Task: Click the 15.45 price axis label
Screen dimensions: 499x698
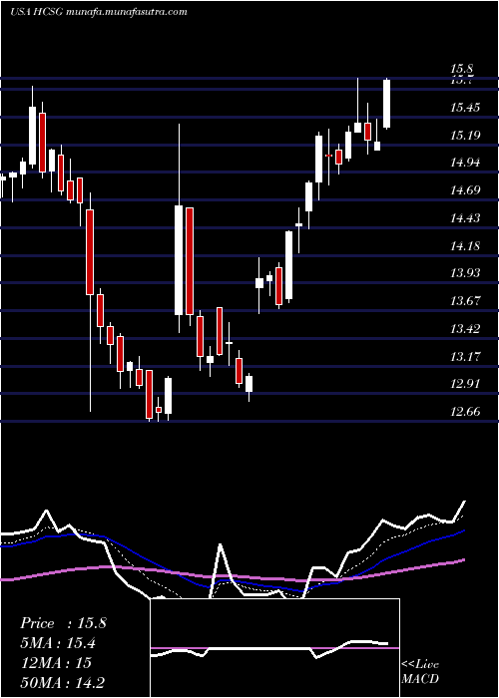Action: [465, 108]
